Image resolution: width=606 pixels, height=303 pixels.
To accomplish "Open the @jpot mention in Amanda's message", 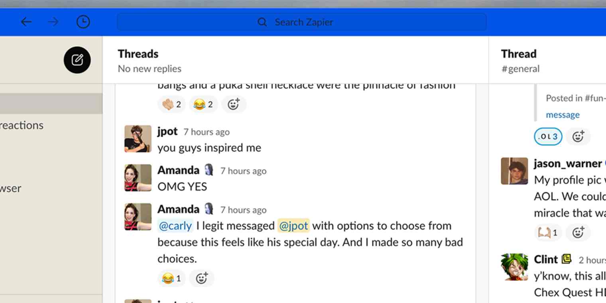I will [294, 226].
